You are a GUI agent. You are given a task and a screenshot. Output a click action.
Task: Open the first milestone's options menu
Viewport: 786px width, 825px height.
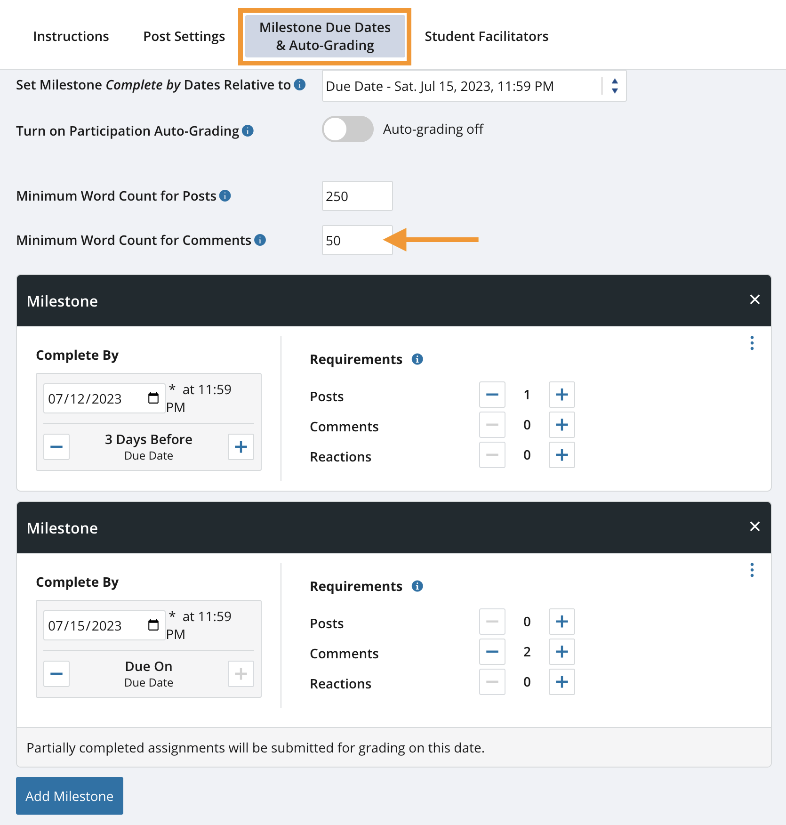(x=752, y=343)
